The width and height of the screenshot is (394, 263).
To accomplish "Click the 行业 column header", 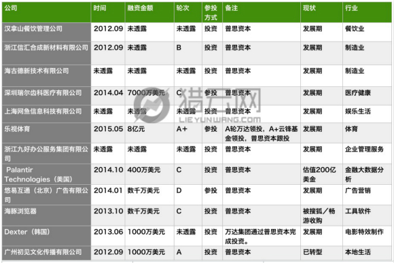I will pos(367,12).
